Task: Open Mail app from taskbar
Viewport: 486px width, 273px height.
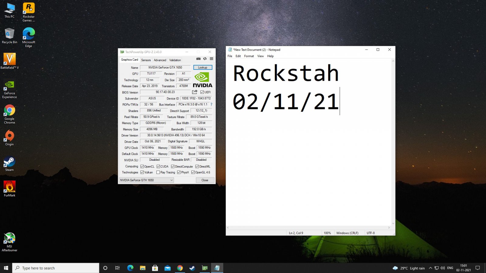Action: [x=168, y=268]
